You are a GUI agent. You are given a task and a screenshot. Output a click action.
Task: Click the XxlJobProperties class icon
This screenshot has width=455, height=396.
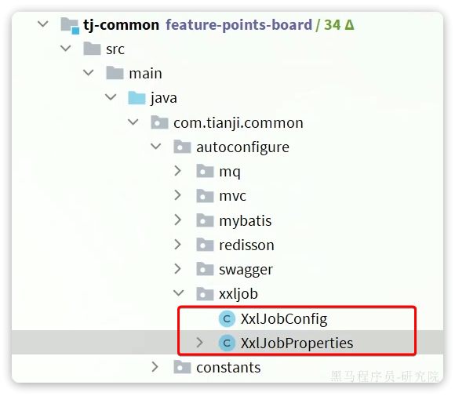[227, 343]
